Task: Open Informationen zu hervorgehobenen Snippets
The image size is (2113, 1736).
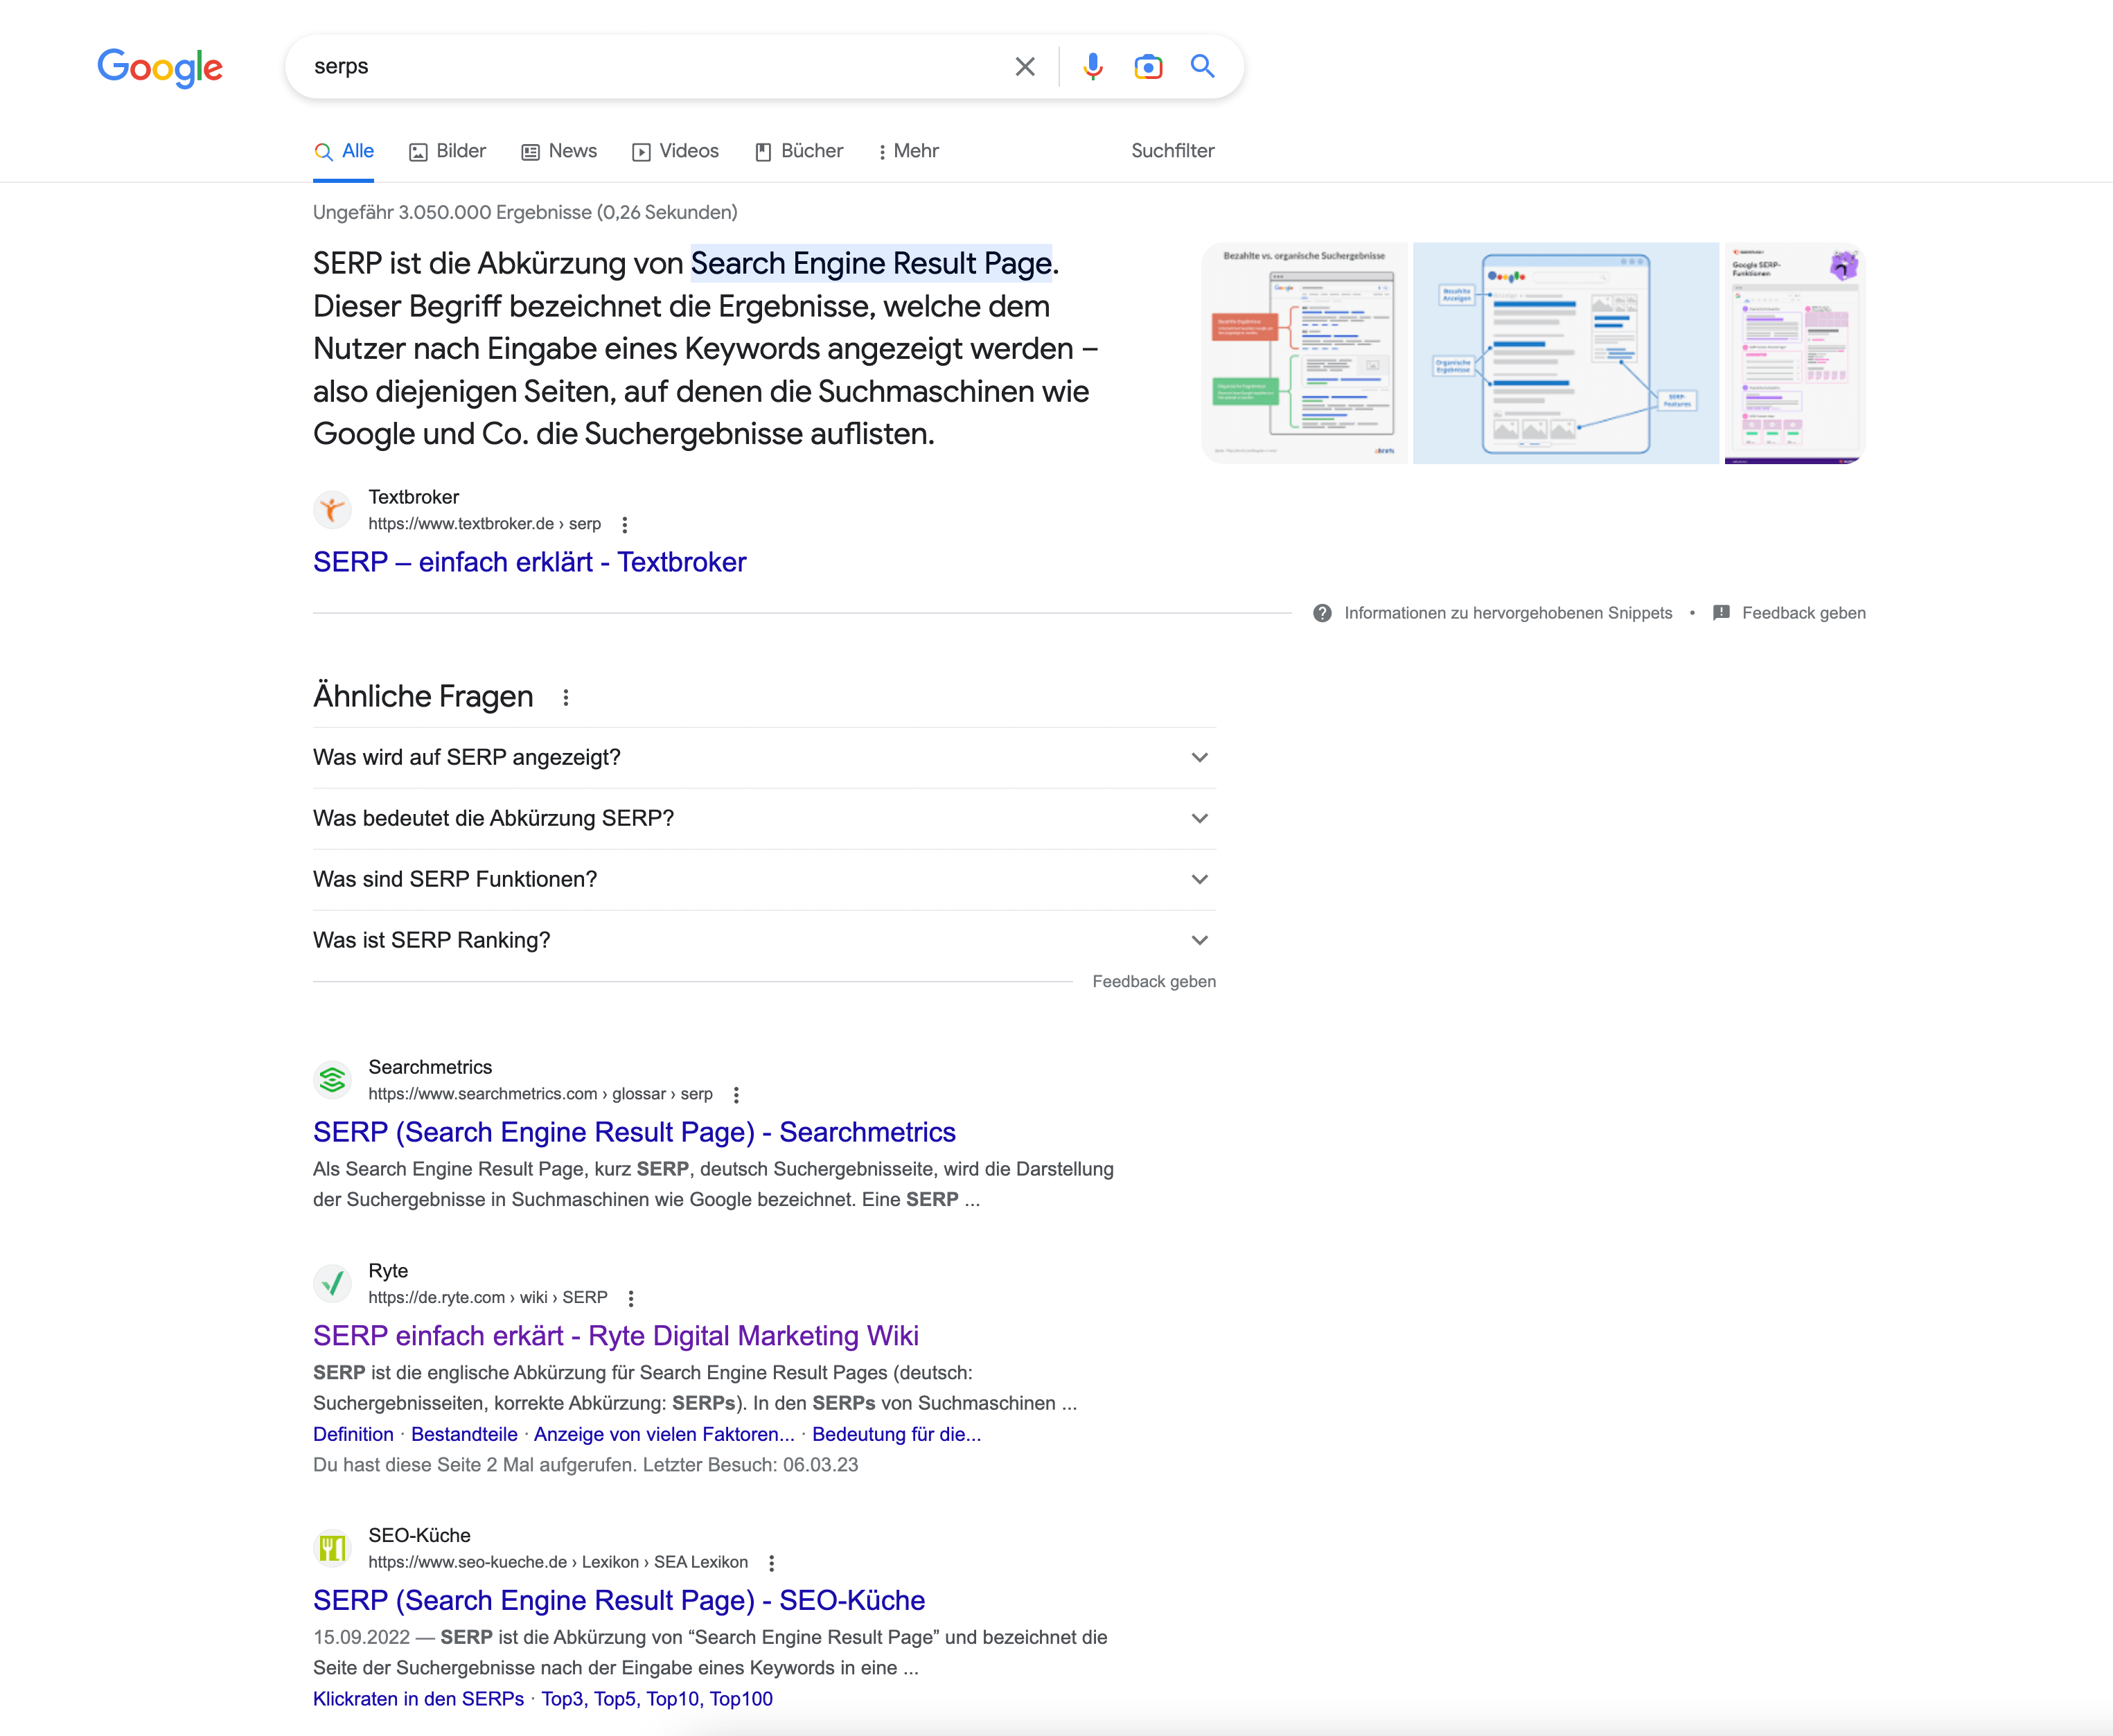Action: pyautogui.click(x=1508, y=613)
